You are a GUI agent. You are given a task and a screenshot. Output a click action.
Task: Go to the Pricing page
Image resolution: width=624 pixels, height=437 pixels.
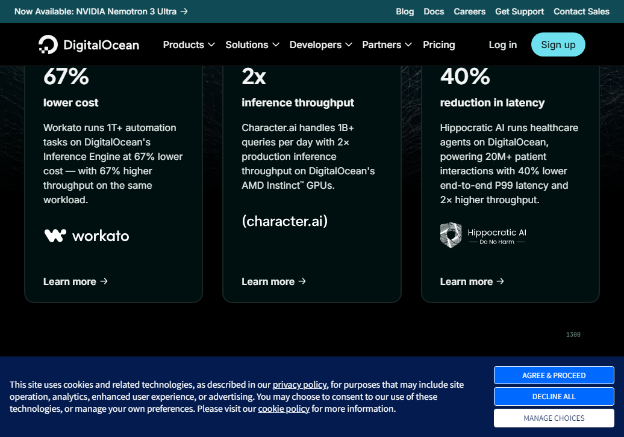click(x=439, y=45)
